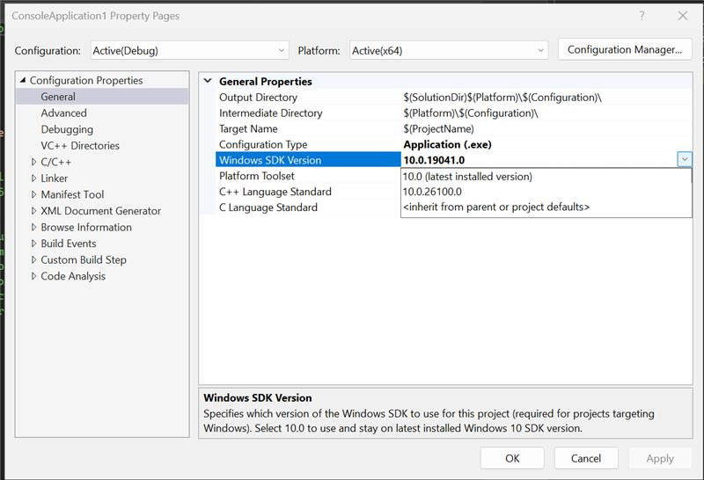
Task: Click the Browse Information tree label
Action: (x=86, y=227)
